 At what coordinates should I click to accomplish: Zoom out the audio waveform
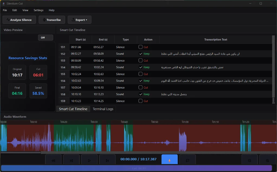249,160
